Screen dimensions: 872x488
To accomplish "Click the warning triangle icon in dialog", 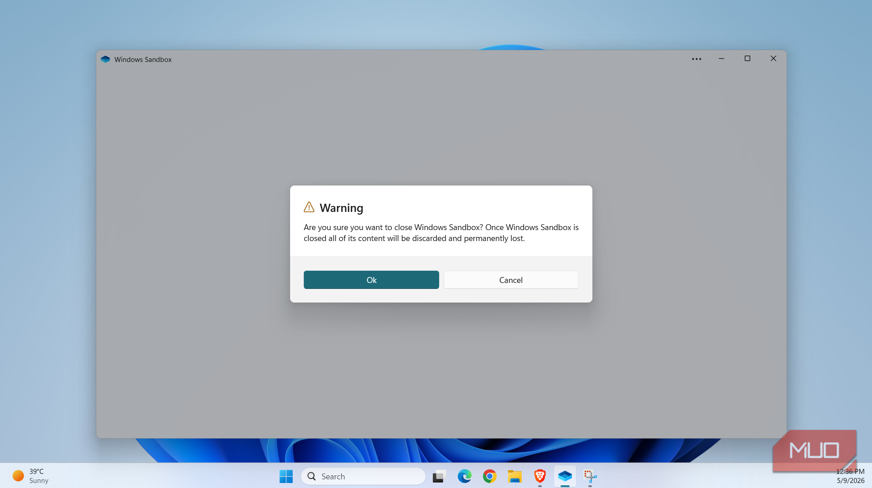I will 309,207.
